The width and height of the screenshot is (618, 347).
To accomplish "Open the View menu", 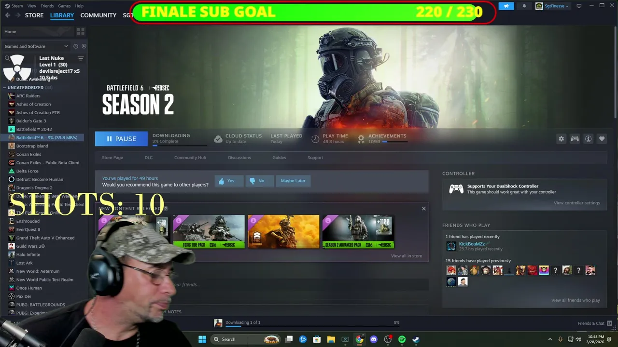I will (31, 6).
